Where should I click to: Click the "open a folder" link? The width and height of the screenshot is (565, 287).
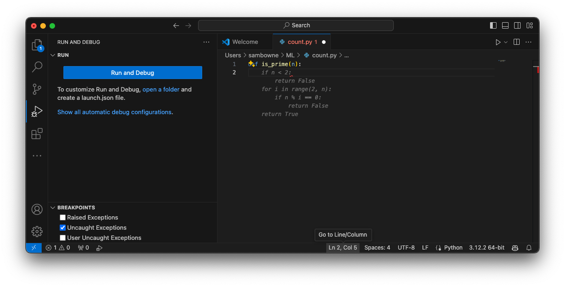click(x=161, y=90)
